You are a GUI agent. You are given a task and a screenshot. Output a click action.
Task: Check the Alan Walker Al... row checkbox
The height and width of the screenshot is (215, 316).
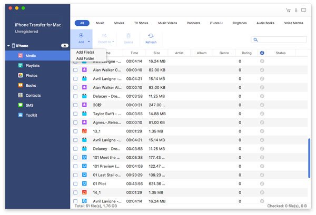(x=75, y=87)
